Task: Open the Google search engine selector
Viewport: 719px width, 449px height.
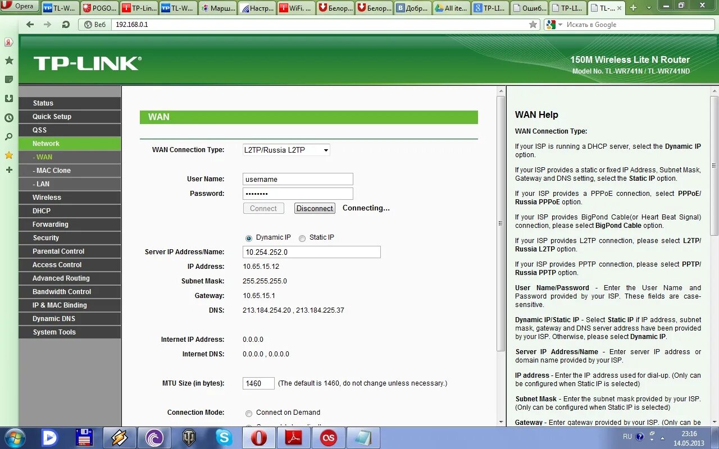Action: [553, 25]
